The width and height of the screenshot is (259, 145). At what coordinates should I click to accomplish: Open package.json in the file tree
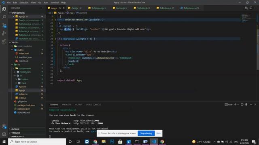tap(24, 109)
